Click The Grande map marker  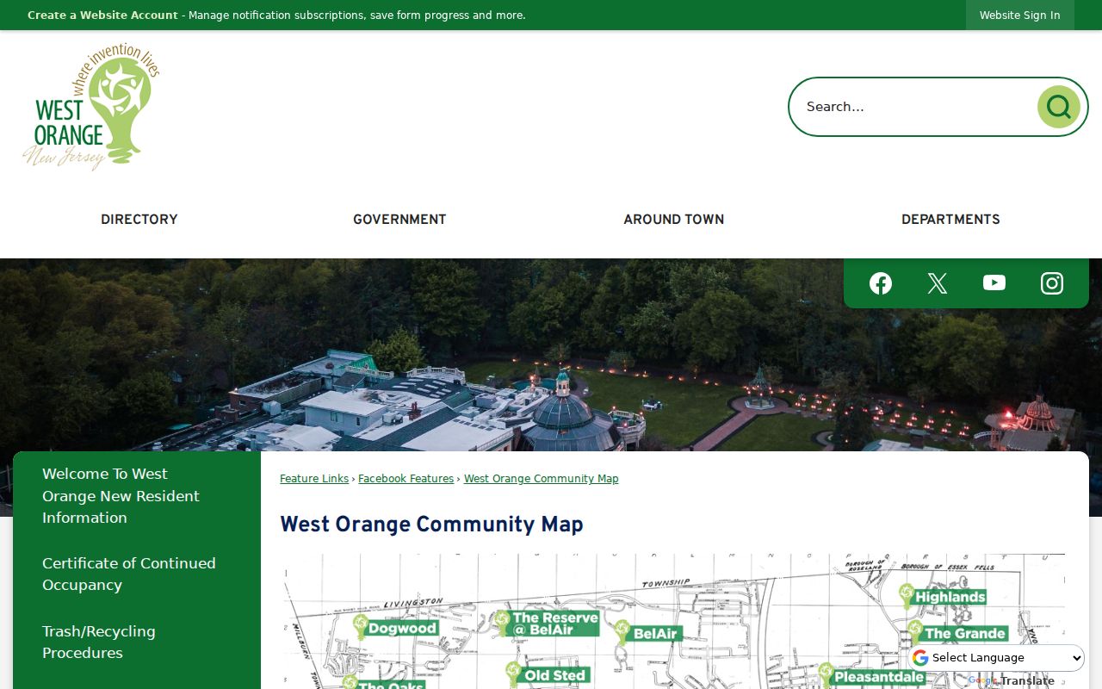(957, 633)
